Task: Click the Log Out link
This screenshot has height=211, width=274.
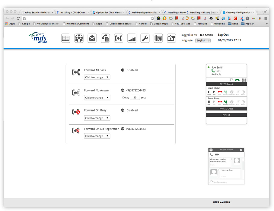Action: pos(223,35)
